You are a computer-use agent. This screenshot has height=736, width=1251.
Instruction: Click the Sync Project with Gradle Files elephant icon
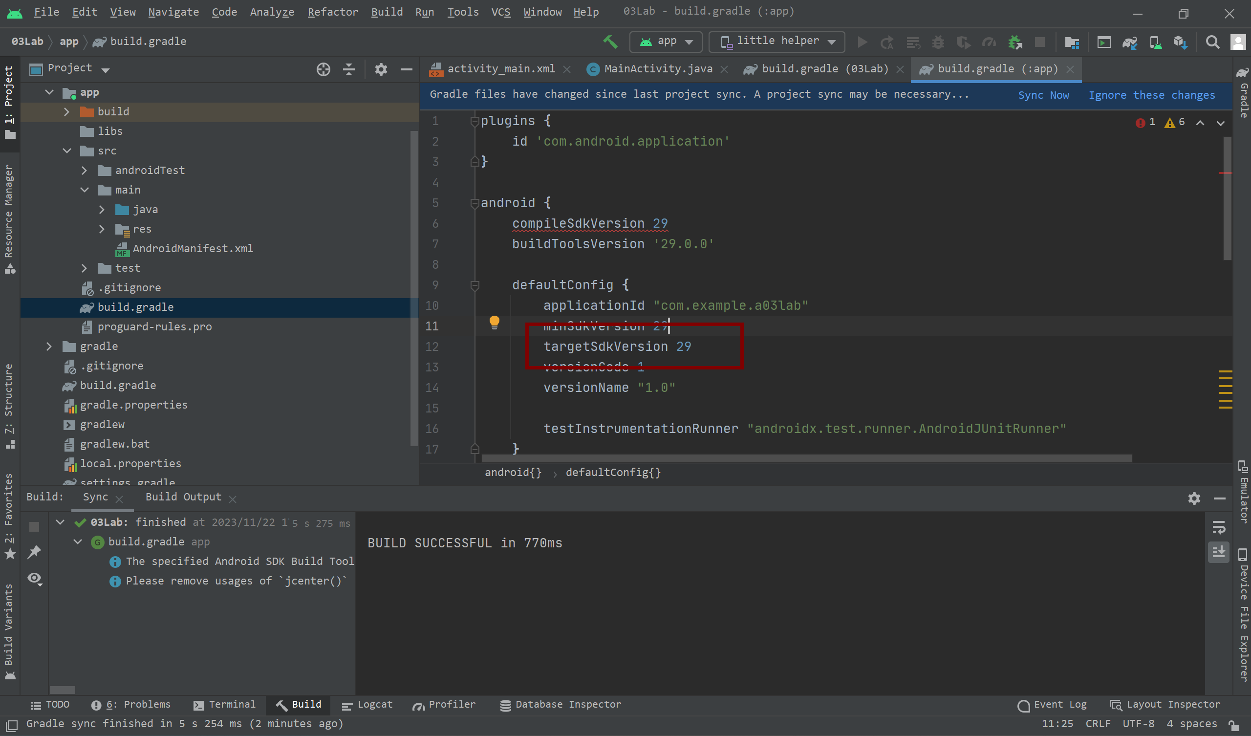(1130, 42)
